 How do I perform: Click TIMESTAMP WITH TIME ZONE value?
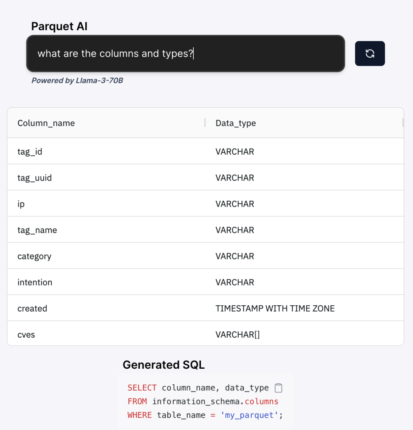pos(275,309)
